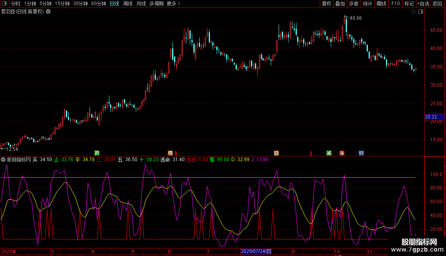Click the diamond icon at chart top-right

pyautogui.click(x=413, y=12)
